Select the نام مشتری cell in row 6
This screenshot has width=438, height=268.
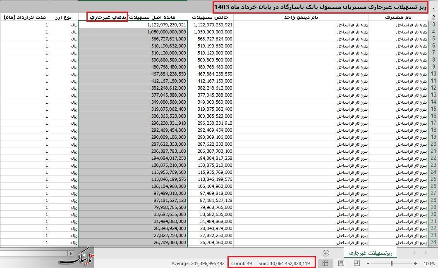coord(398,46)
